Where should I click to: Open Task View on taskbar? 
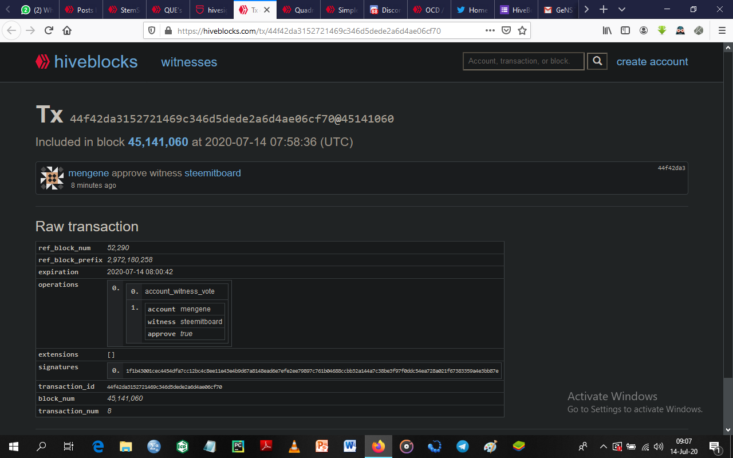coord(69,446)
